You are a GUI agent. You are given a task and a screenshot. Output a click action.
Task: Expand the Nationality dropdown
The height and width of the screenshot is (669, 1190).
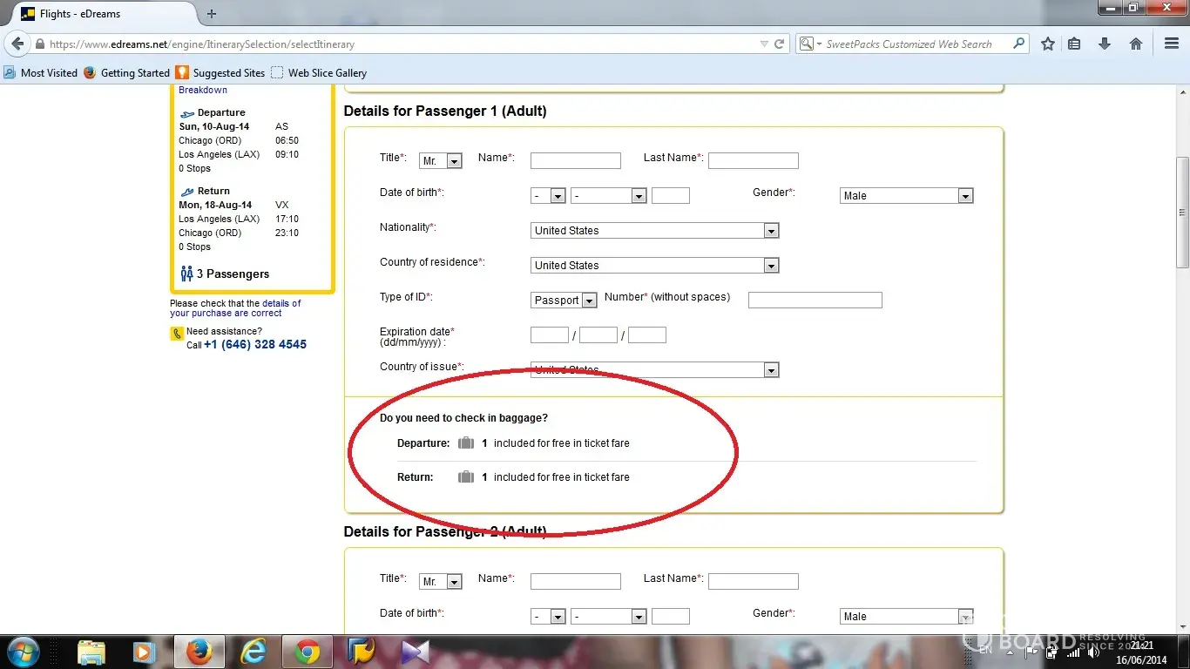pos(654,231)
